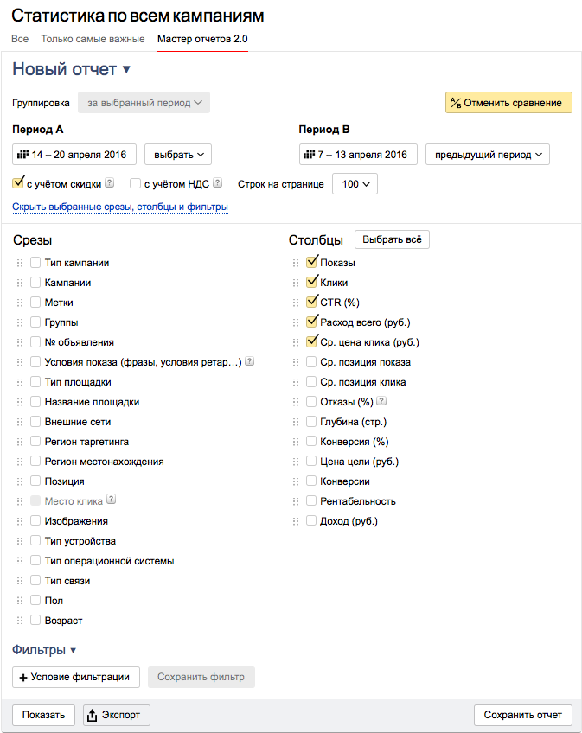Screen dimensions: 582x733
Task: Click help icon beside 'Условия показа' slice
Action: coord(250,361)
